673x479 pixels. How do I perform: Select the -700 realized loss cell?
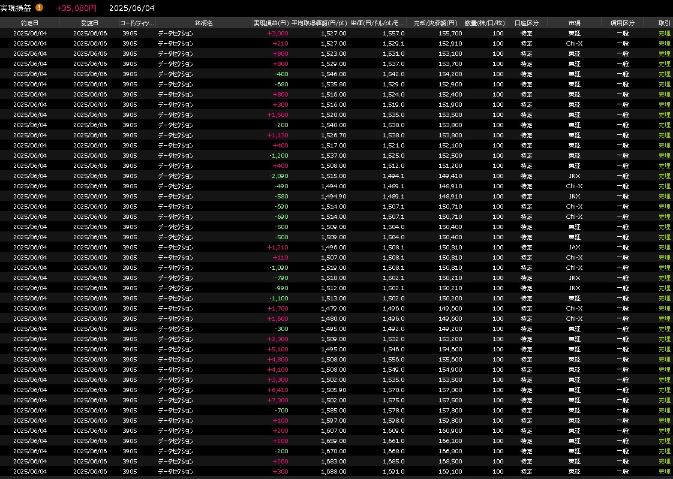tap(281, 411)
